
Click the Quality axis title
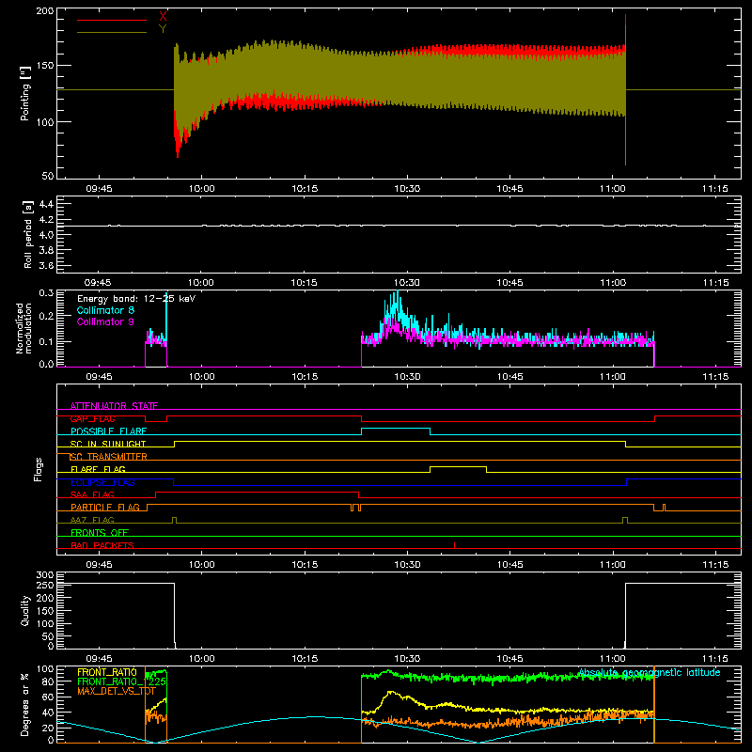[25, 610]
